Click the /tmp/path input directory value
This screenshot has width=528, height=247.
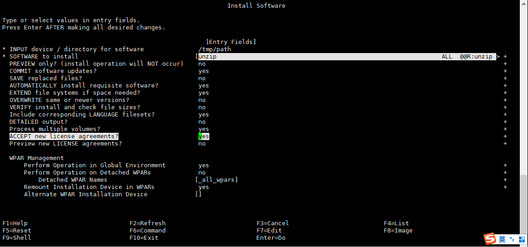point(214,49)
